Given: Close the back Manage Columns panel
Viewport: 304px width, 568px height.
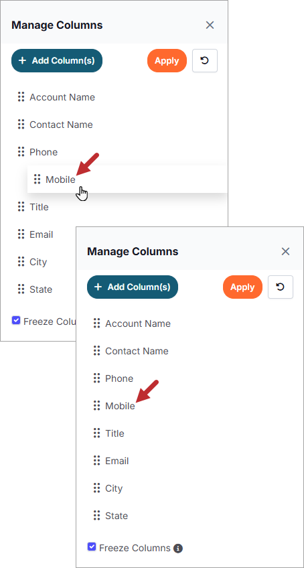Looking at the screenshot, I should 210,25.
